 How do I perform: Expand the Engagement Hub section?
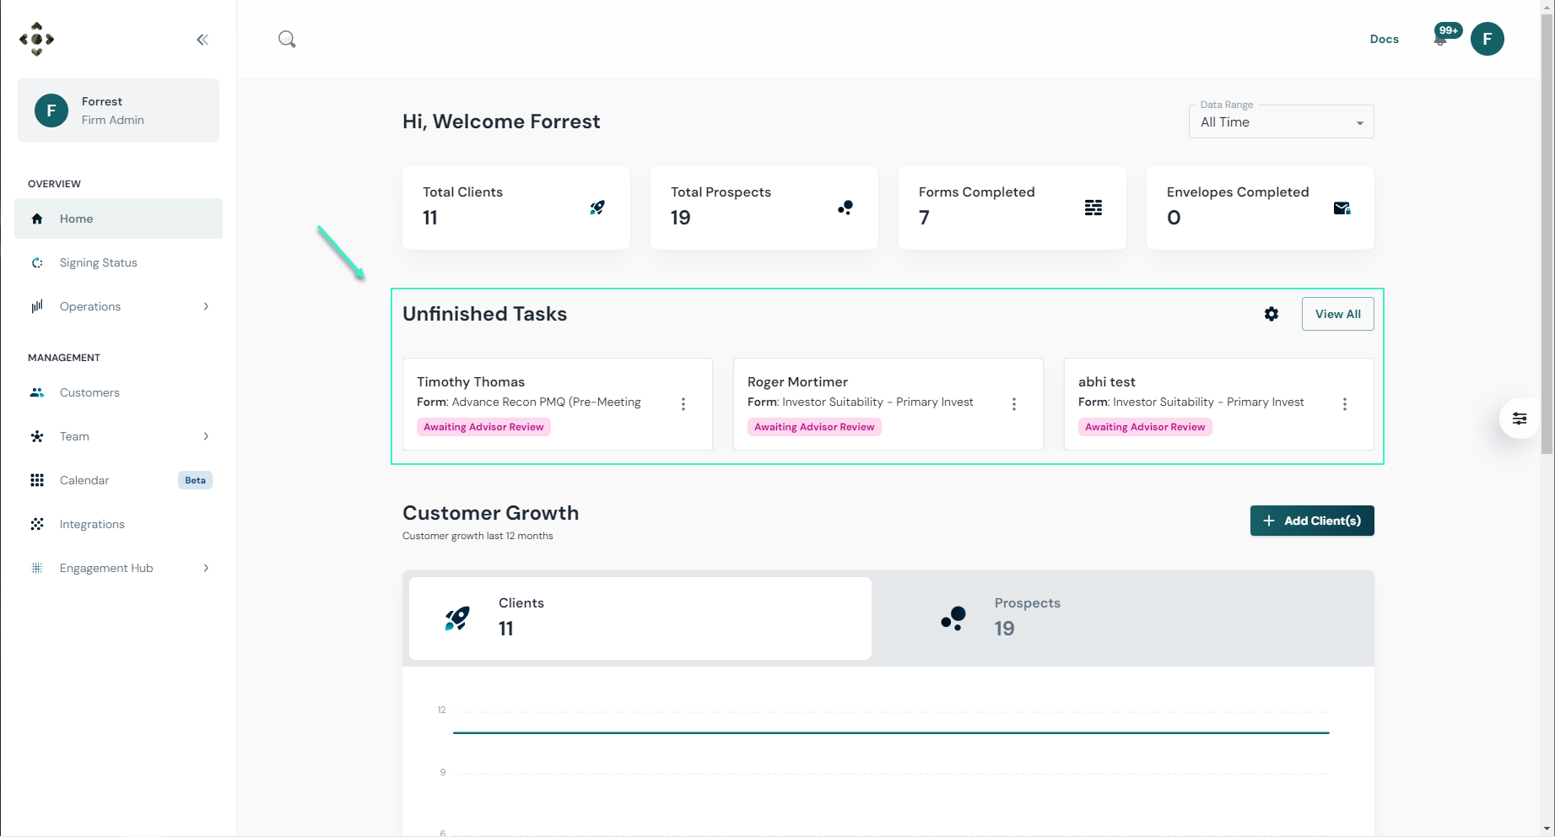[119, 568]
